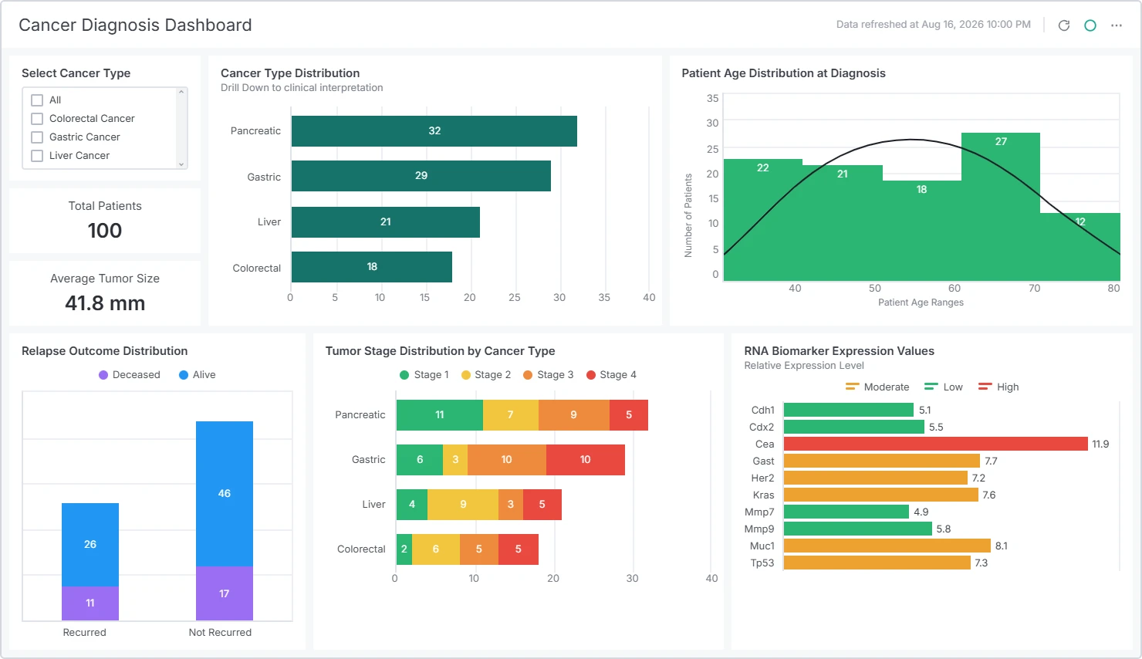The width and height of the screenshot is (1142, 659).
Task: Click the age histogram bar labeled 22
Action: tap(763, 220)
